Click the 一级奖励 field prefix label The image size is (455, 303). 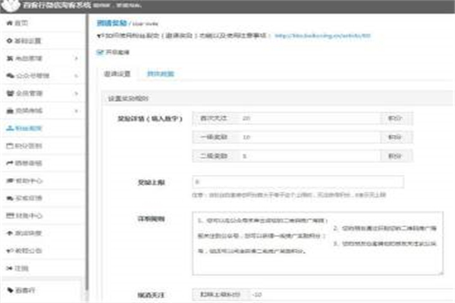(x=214, y=137)
